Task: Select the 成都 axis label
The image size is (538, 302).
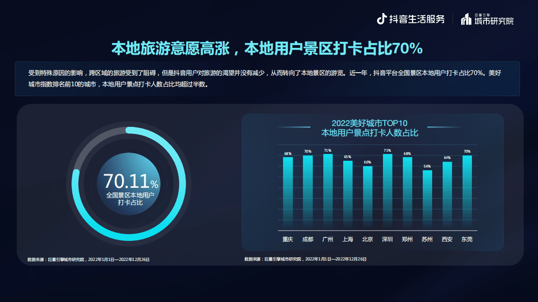Action: [307, 239]
